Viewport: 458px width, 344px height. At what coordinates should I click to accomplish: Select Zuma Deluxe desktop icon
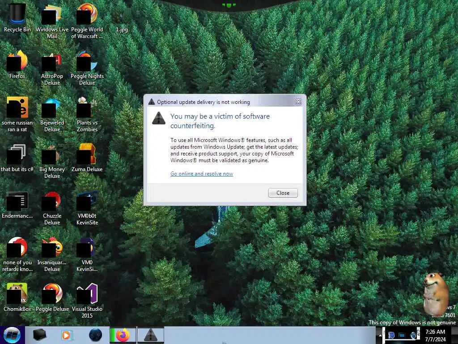point(87,158)
